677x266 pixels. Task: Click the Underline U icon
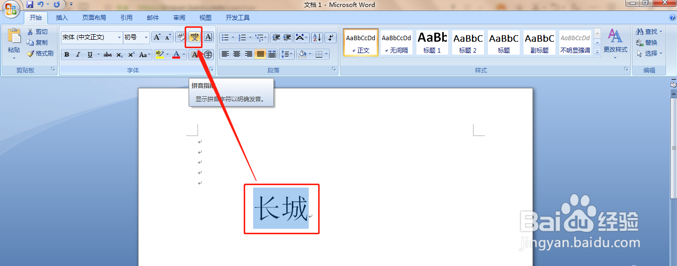90,55
